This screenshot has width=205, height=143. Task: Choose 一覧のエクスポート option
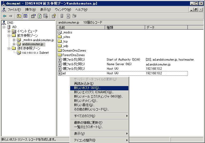(99, 127)
